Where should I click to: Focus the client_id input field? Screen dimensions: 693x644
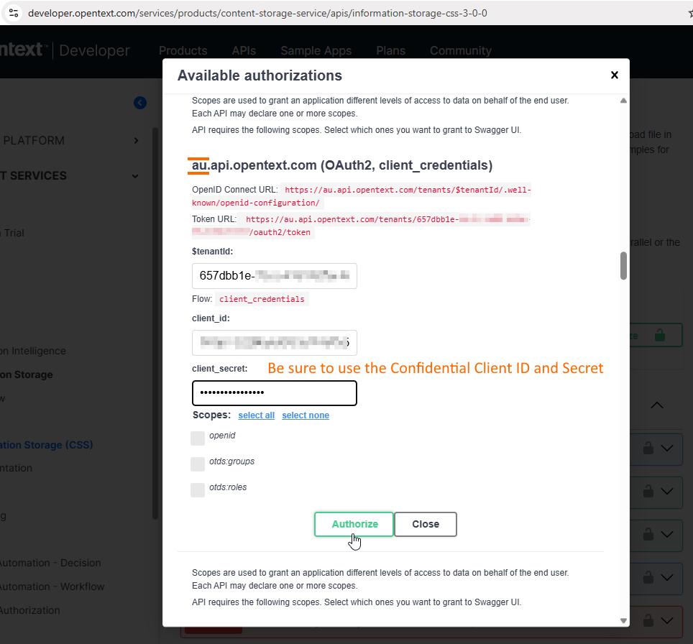[x=275, y=343]
